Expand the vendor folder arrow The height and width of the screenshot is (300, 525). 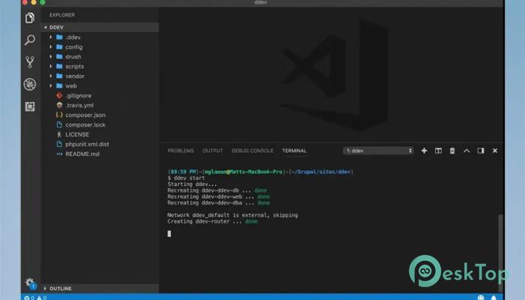(51, 76)
